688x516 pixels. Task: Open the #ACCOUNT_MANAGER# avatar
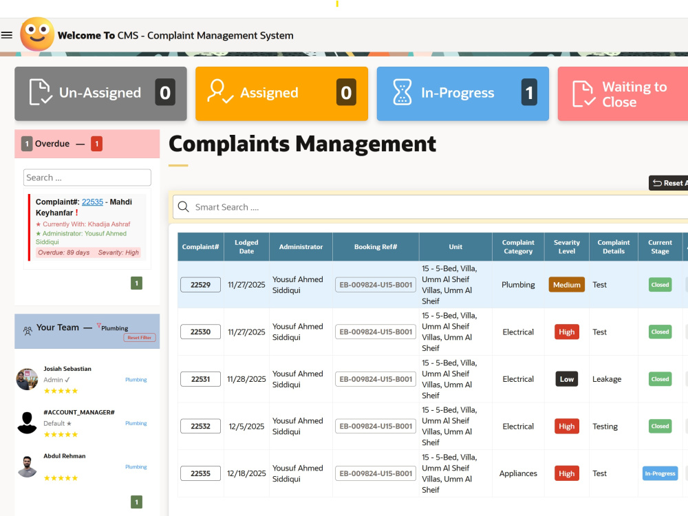[28, 422]
